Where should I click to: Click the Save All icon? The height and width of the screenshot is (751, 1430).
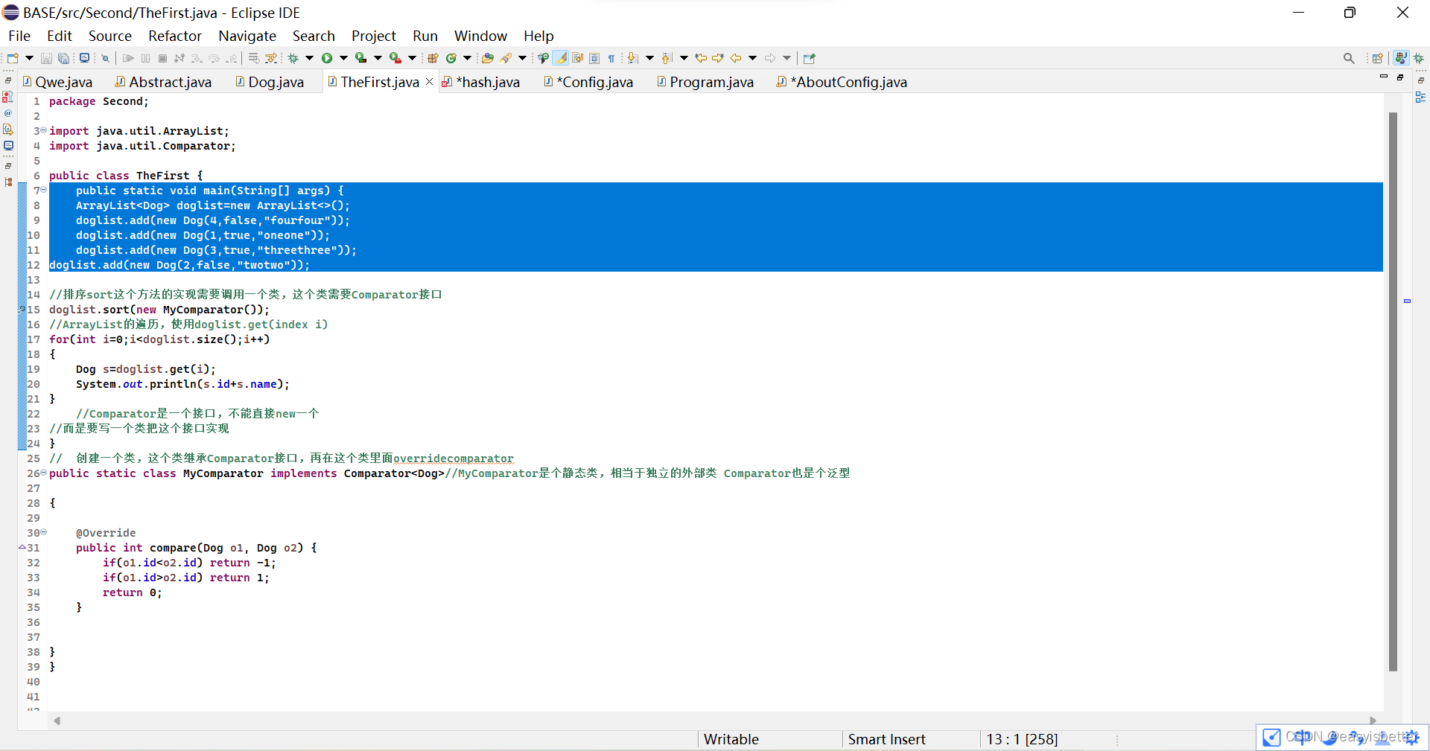[63, 58]
